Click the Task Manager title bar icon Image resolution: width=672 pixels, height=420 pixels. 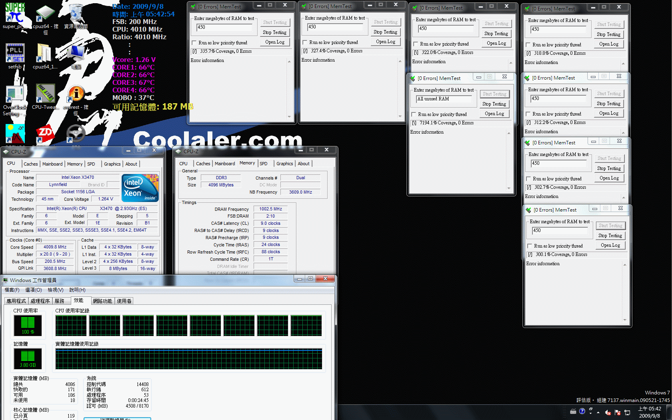tap(5, 280)
